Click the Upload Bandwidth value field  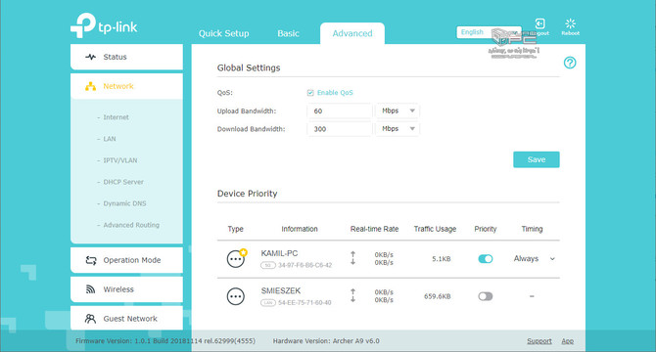click(x=340, y=111)
